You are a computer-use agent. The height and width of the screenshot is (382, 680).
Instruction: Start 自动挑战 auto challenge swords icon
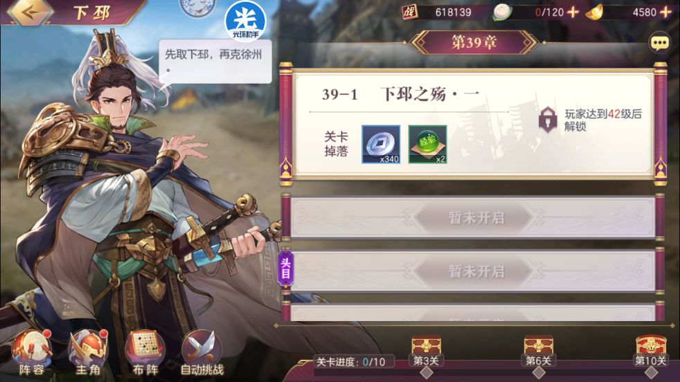click(x=202, y=352)
